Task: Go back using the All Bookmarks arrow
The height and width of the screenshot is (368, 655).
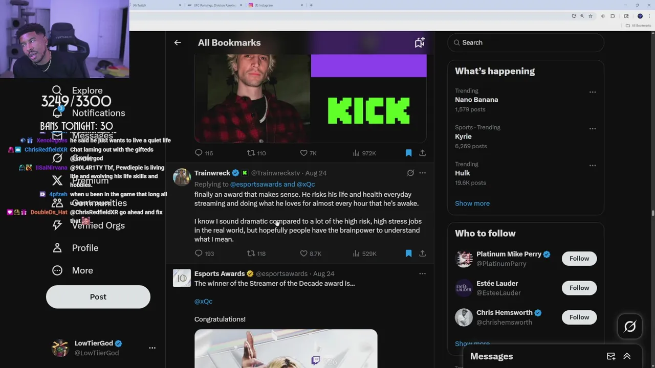Action: point(178,42)
